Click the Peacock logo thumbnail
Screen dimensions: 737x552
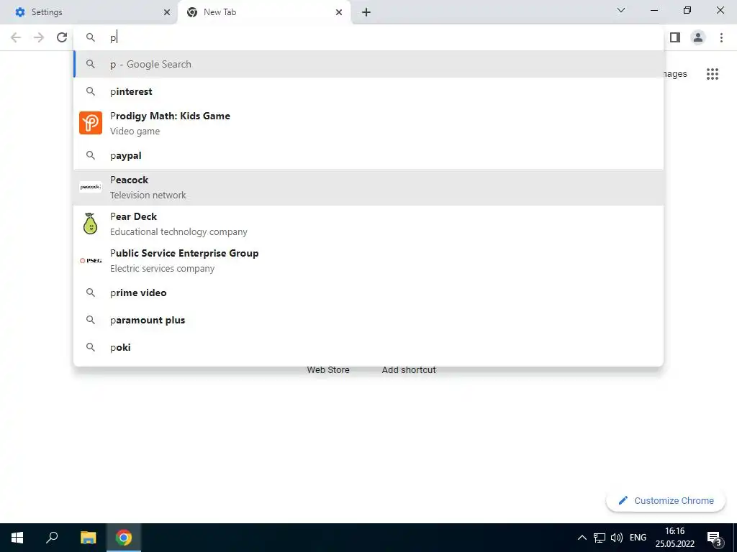(91, 187)
